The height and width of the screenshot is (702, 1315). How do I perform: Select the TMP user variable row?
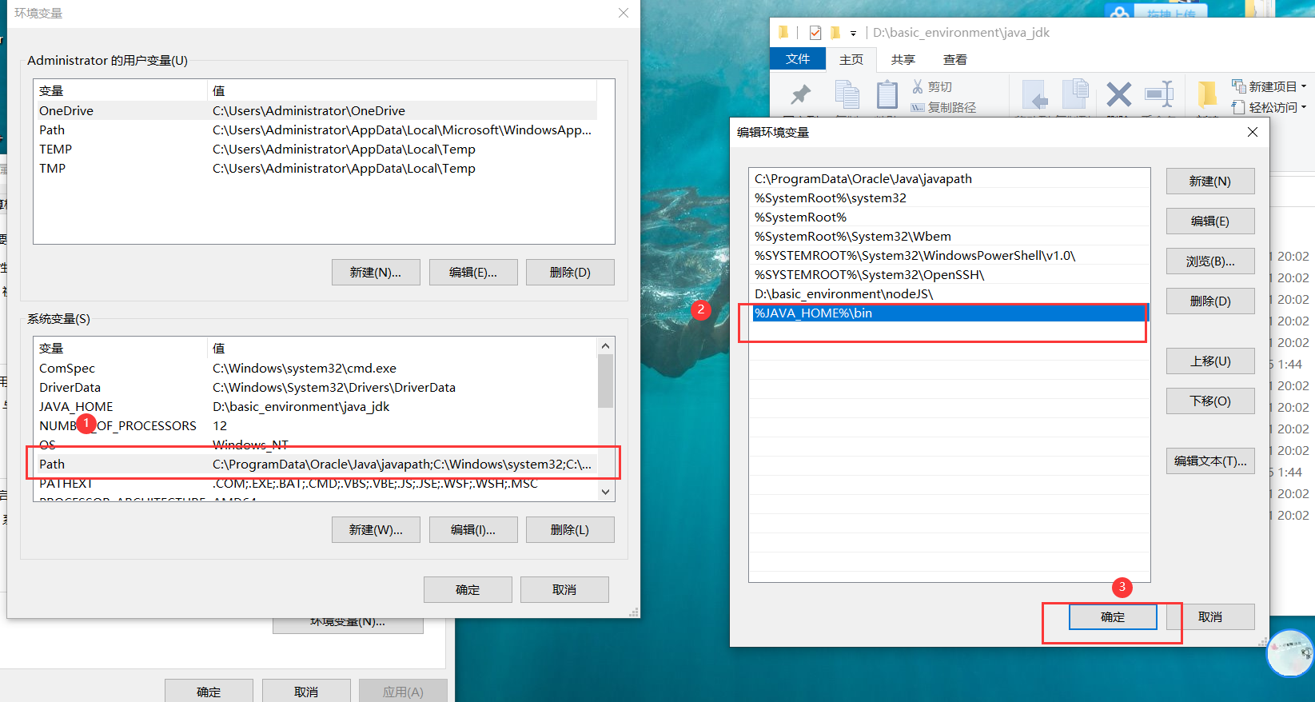coord(316,169)
